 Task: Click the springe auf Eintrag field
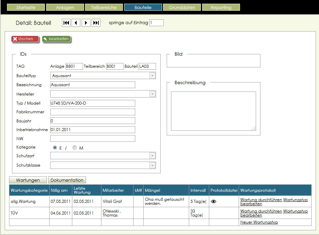[156, 23]
